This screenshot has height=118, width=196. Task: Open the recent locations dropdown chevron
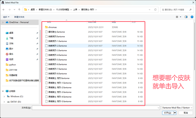[x=14, y=10]
